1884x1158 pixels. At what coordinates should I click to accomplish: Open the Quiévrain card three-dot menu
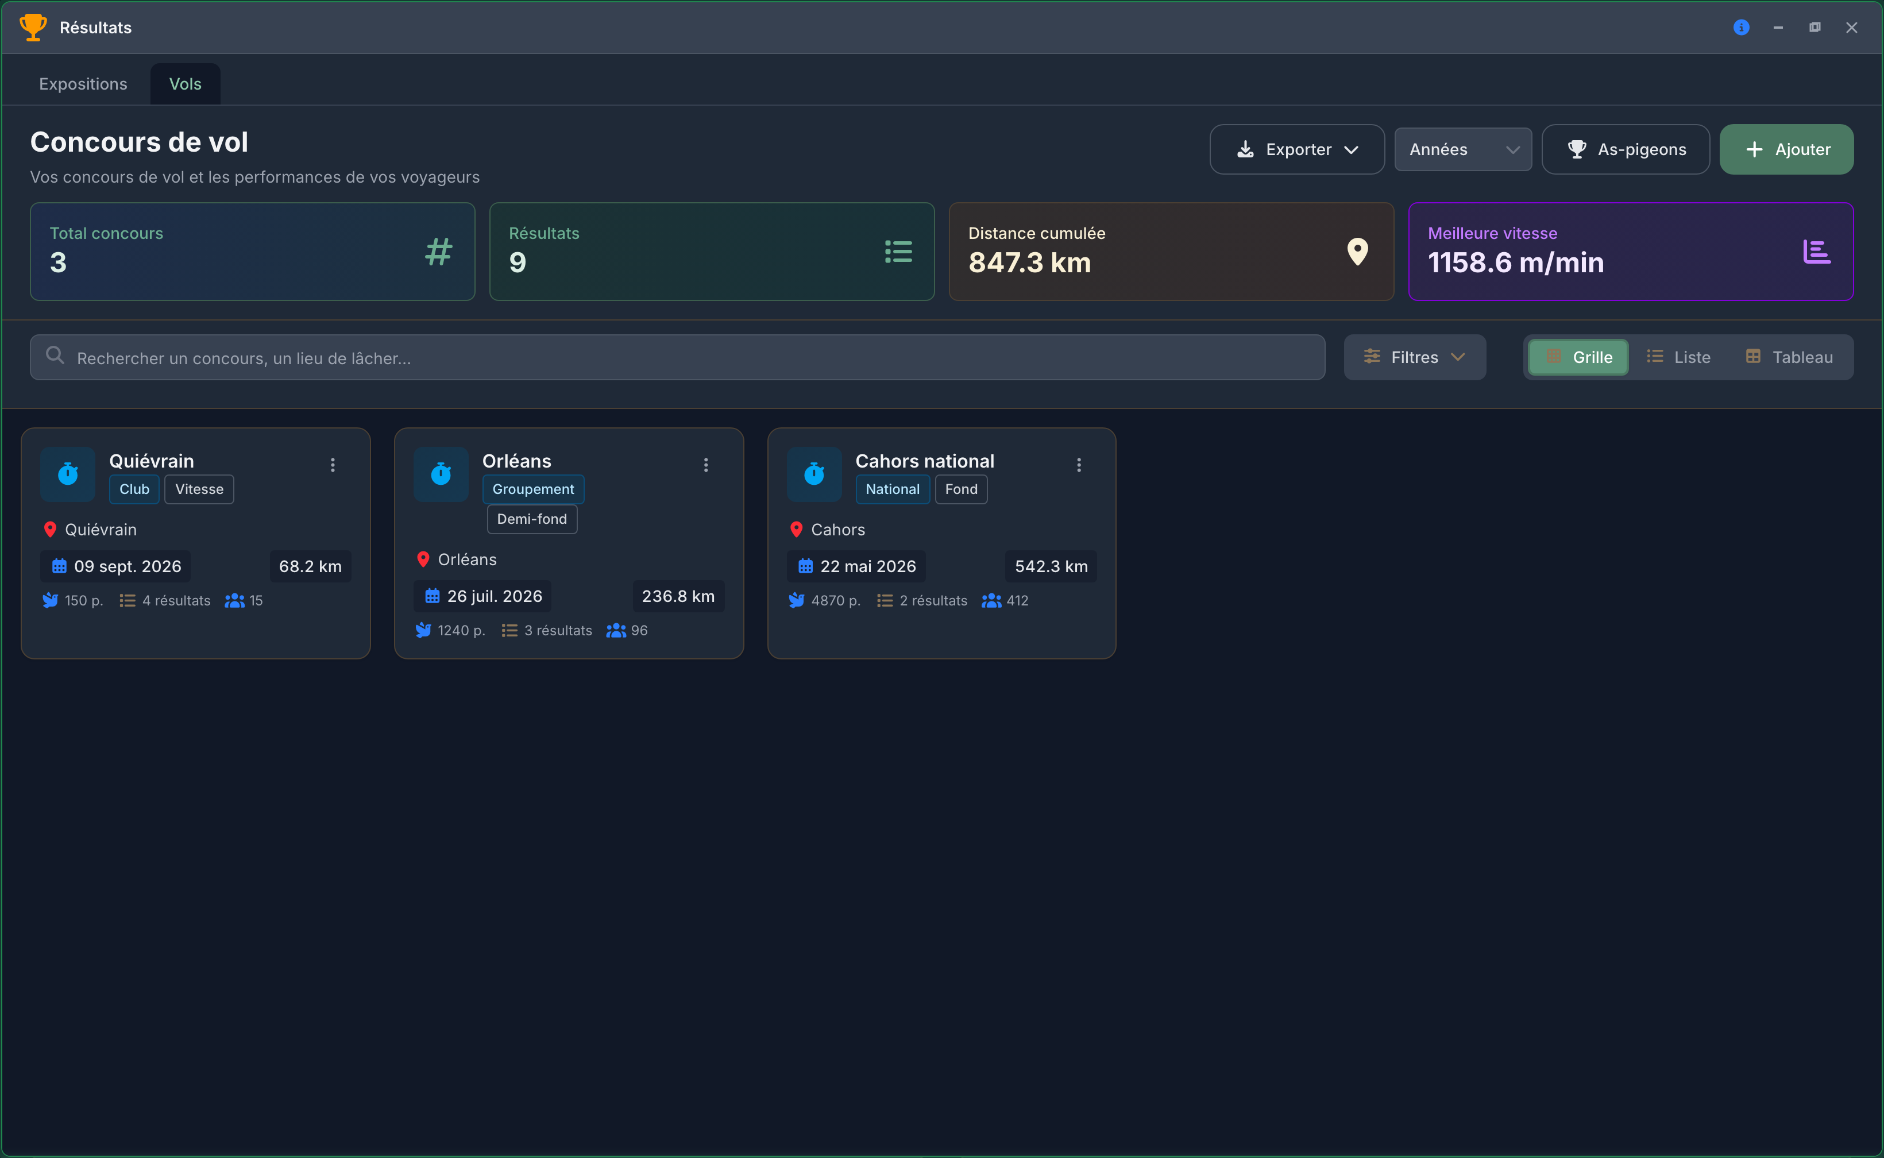(333, 465)
